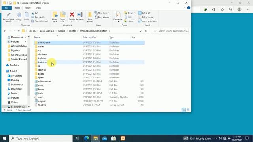Select the addinstructer PHP file
This screenshot has height=142, width=253.
click(89, 82)
